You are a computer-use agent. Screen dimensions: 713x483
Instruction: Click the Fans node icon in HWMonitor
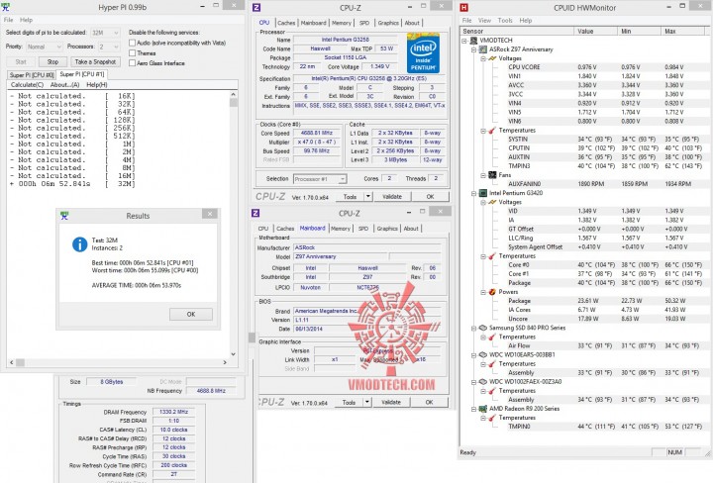[x=492, y=175]
